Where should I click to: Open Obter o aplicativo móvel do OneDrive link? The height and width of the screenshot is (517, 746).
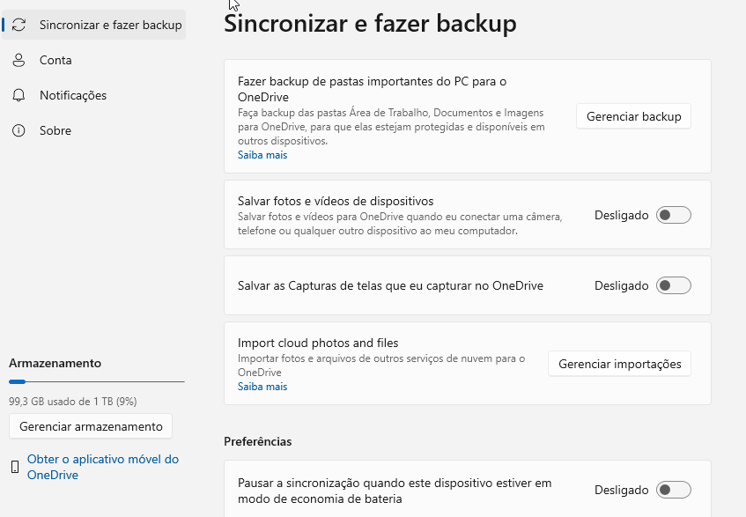(103, 467)
